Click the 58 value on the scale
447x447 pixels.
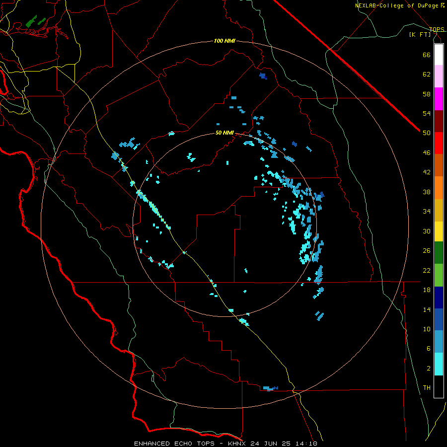(427, 94)
